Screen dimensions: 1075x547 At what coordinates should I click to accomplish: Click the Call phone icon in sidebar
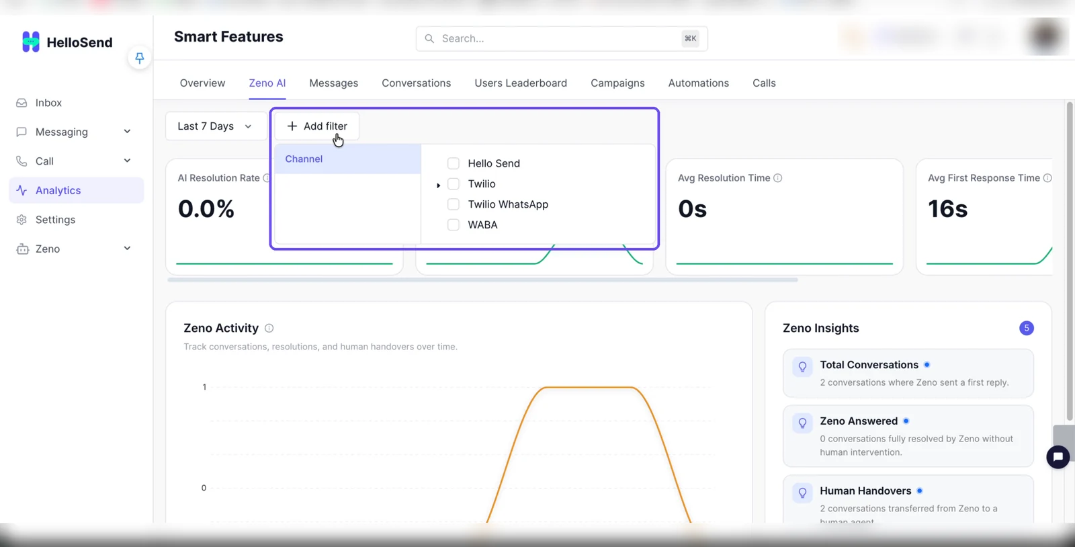click(21, 161)
